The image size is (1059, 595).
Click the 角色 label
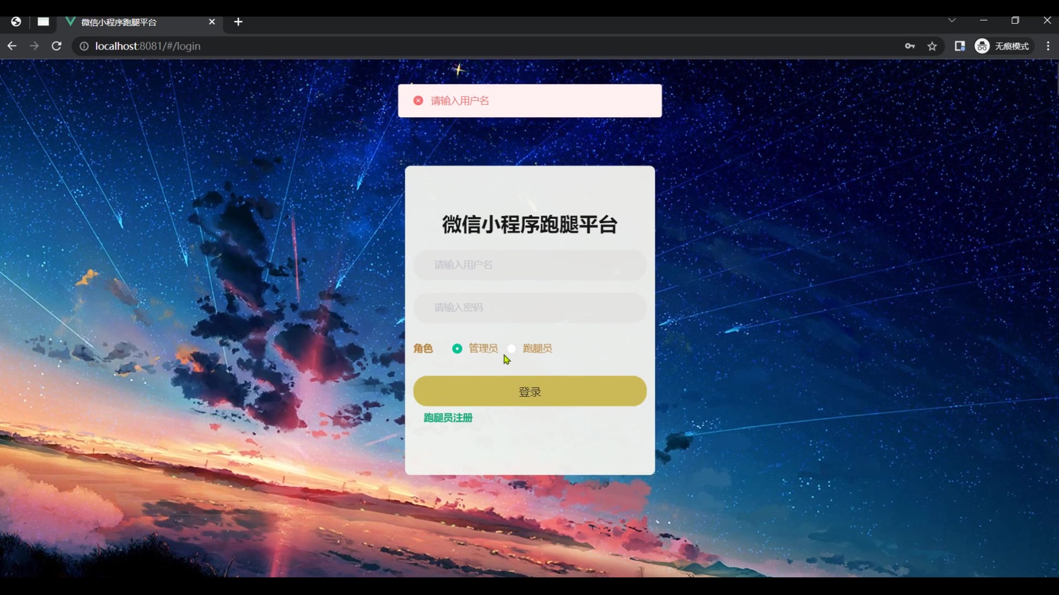[423, 349]
